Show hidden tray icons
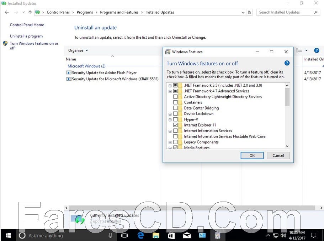The width and height of the screenshot is (324, 241). [x=268, y=235]
